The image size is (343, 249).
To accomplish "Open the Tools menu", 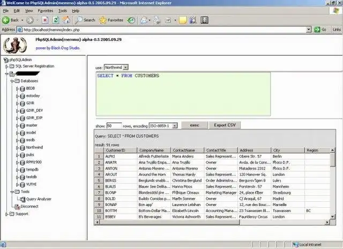I will [63, 10].
